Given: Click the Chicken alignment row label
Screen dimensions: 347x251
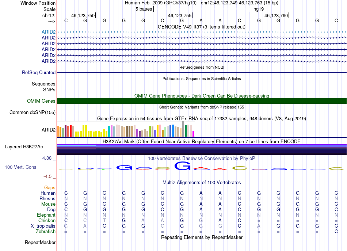Looking at the screenshot, I should point(47,220).
